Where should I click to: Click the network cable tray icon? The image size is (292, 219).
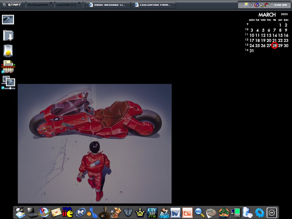coord(262,5)
